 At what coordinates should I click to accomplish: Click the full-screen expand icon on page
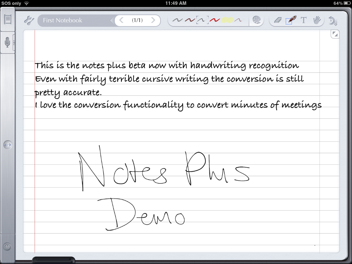click(x=335, y=34)
